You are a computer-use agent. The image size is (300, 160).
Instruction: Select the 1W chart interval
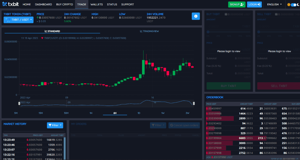(163, 113)
